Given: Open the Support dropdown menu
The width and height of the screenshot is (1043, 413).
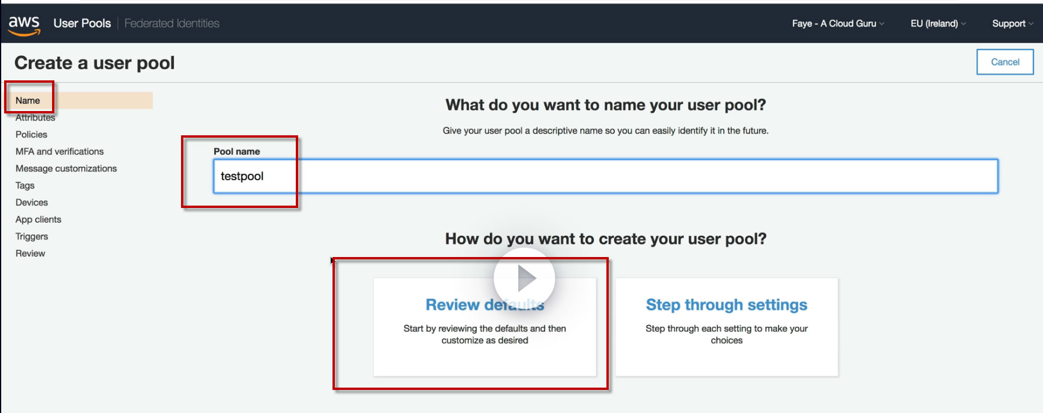Looking at the screenshot, I should 1012,24.
